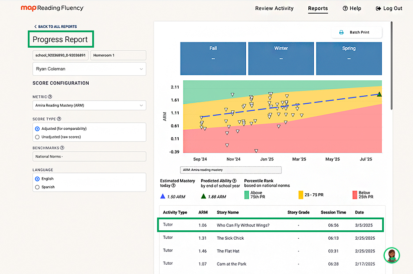
Task: Click the 3/5/2025 date cell
Action: pos(364,225)
